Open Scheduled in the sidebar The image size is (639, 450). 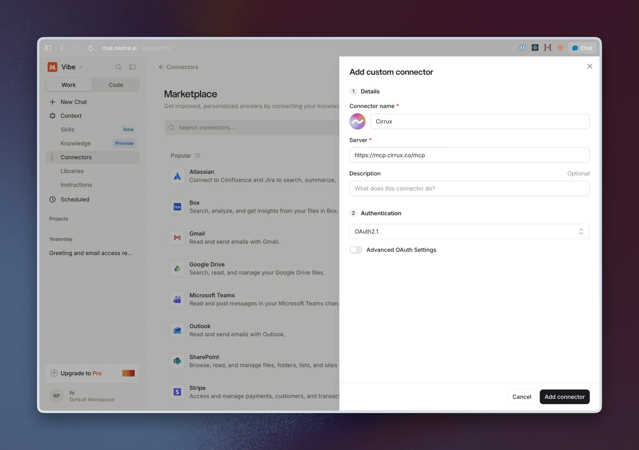92,199
